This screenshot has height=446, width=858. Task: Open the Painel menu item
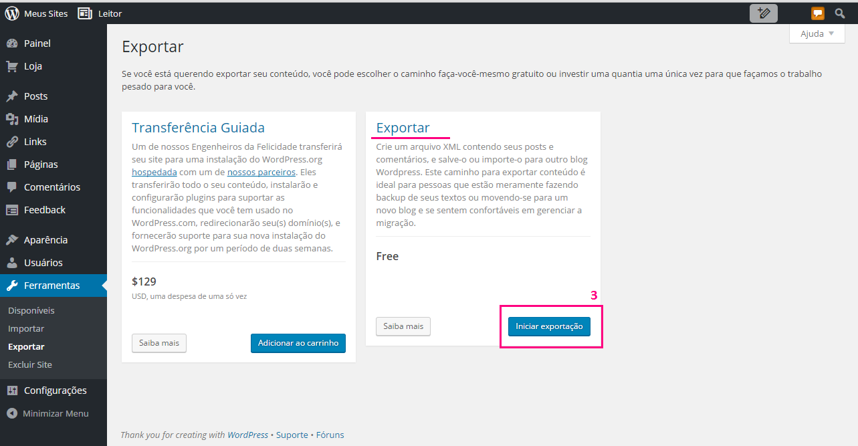pyautogui.click(x=53, y=43)
